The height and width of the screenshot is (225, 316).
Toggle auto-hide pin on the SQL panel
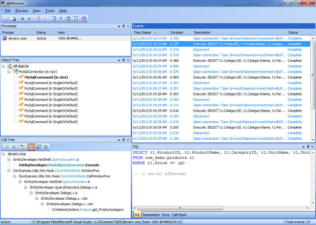[307, 146]
